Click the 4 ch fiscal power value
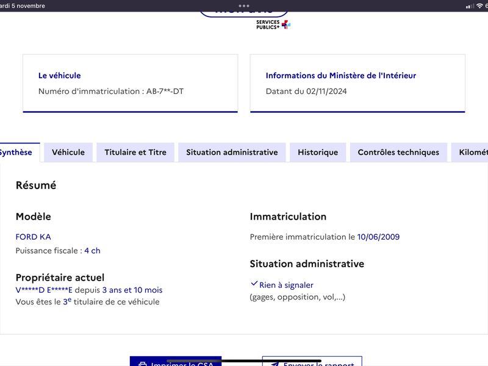The image size is (488, 366). 93,251
